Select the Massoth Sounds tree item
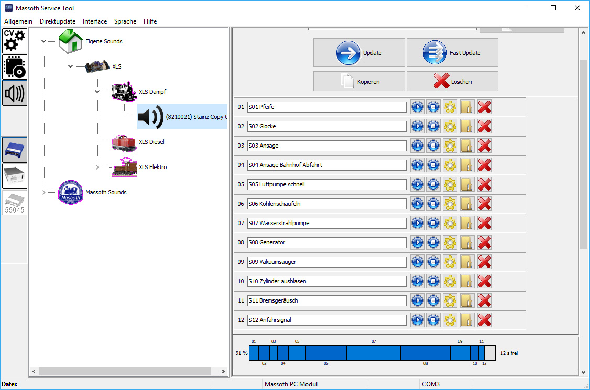The height and width of the screenshot is (390, 590). point(106,192)
